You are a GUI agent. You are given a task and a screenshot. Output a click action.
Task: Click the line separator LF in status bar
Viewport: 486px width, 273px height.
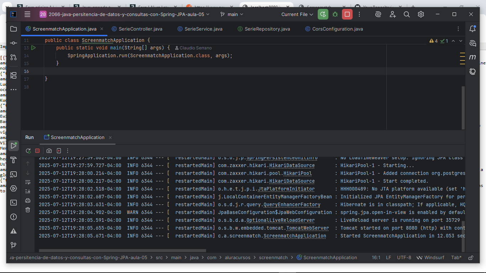coord(389,257)
